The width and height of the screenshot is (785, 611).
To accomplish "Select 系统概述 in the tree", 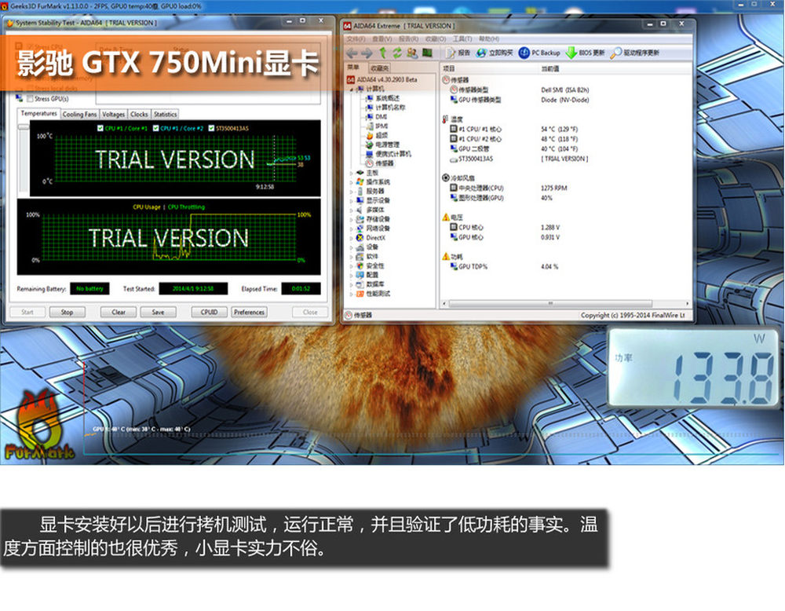I will pos(382,98).
